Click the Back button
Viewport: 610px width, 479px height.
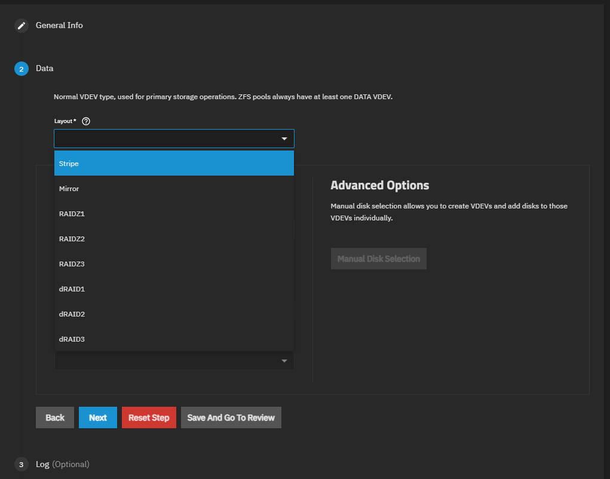(x=55, y=417)
